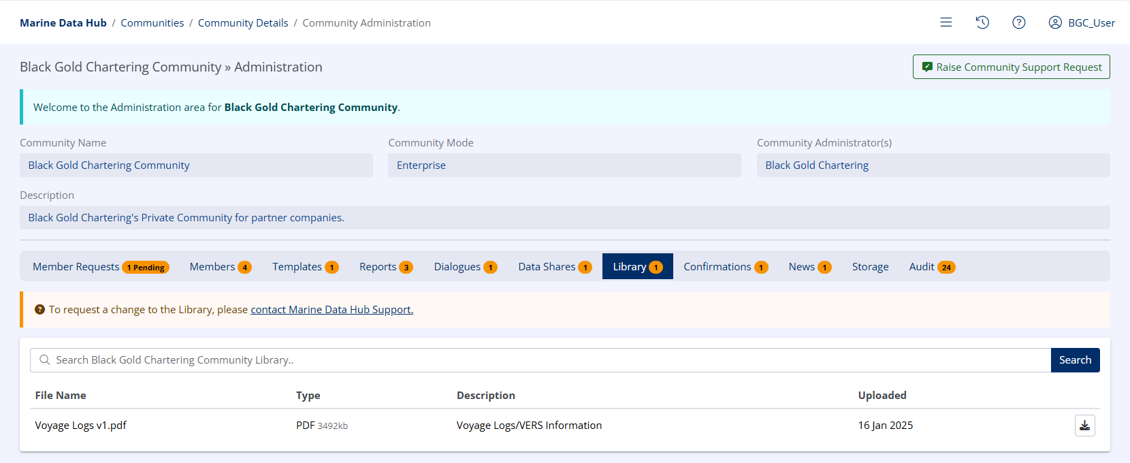Click the BGC_User profile icon

pyautogui.click(x=1054, y=22)
